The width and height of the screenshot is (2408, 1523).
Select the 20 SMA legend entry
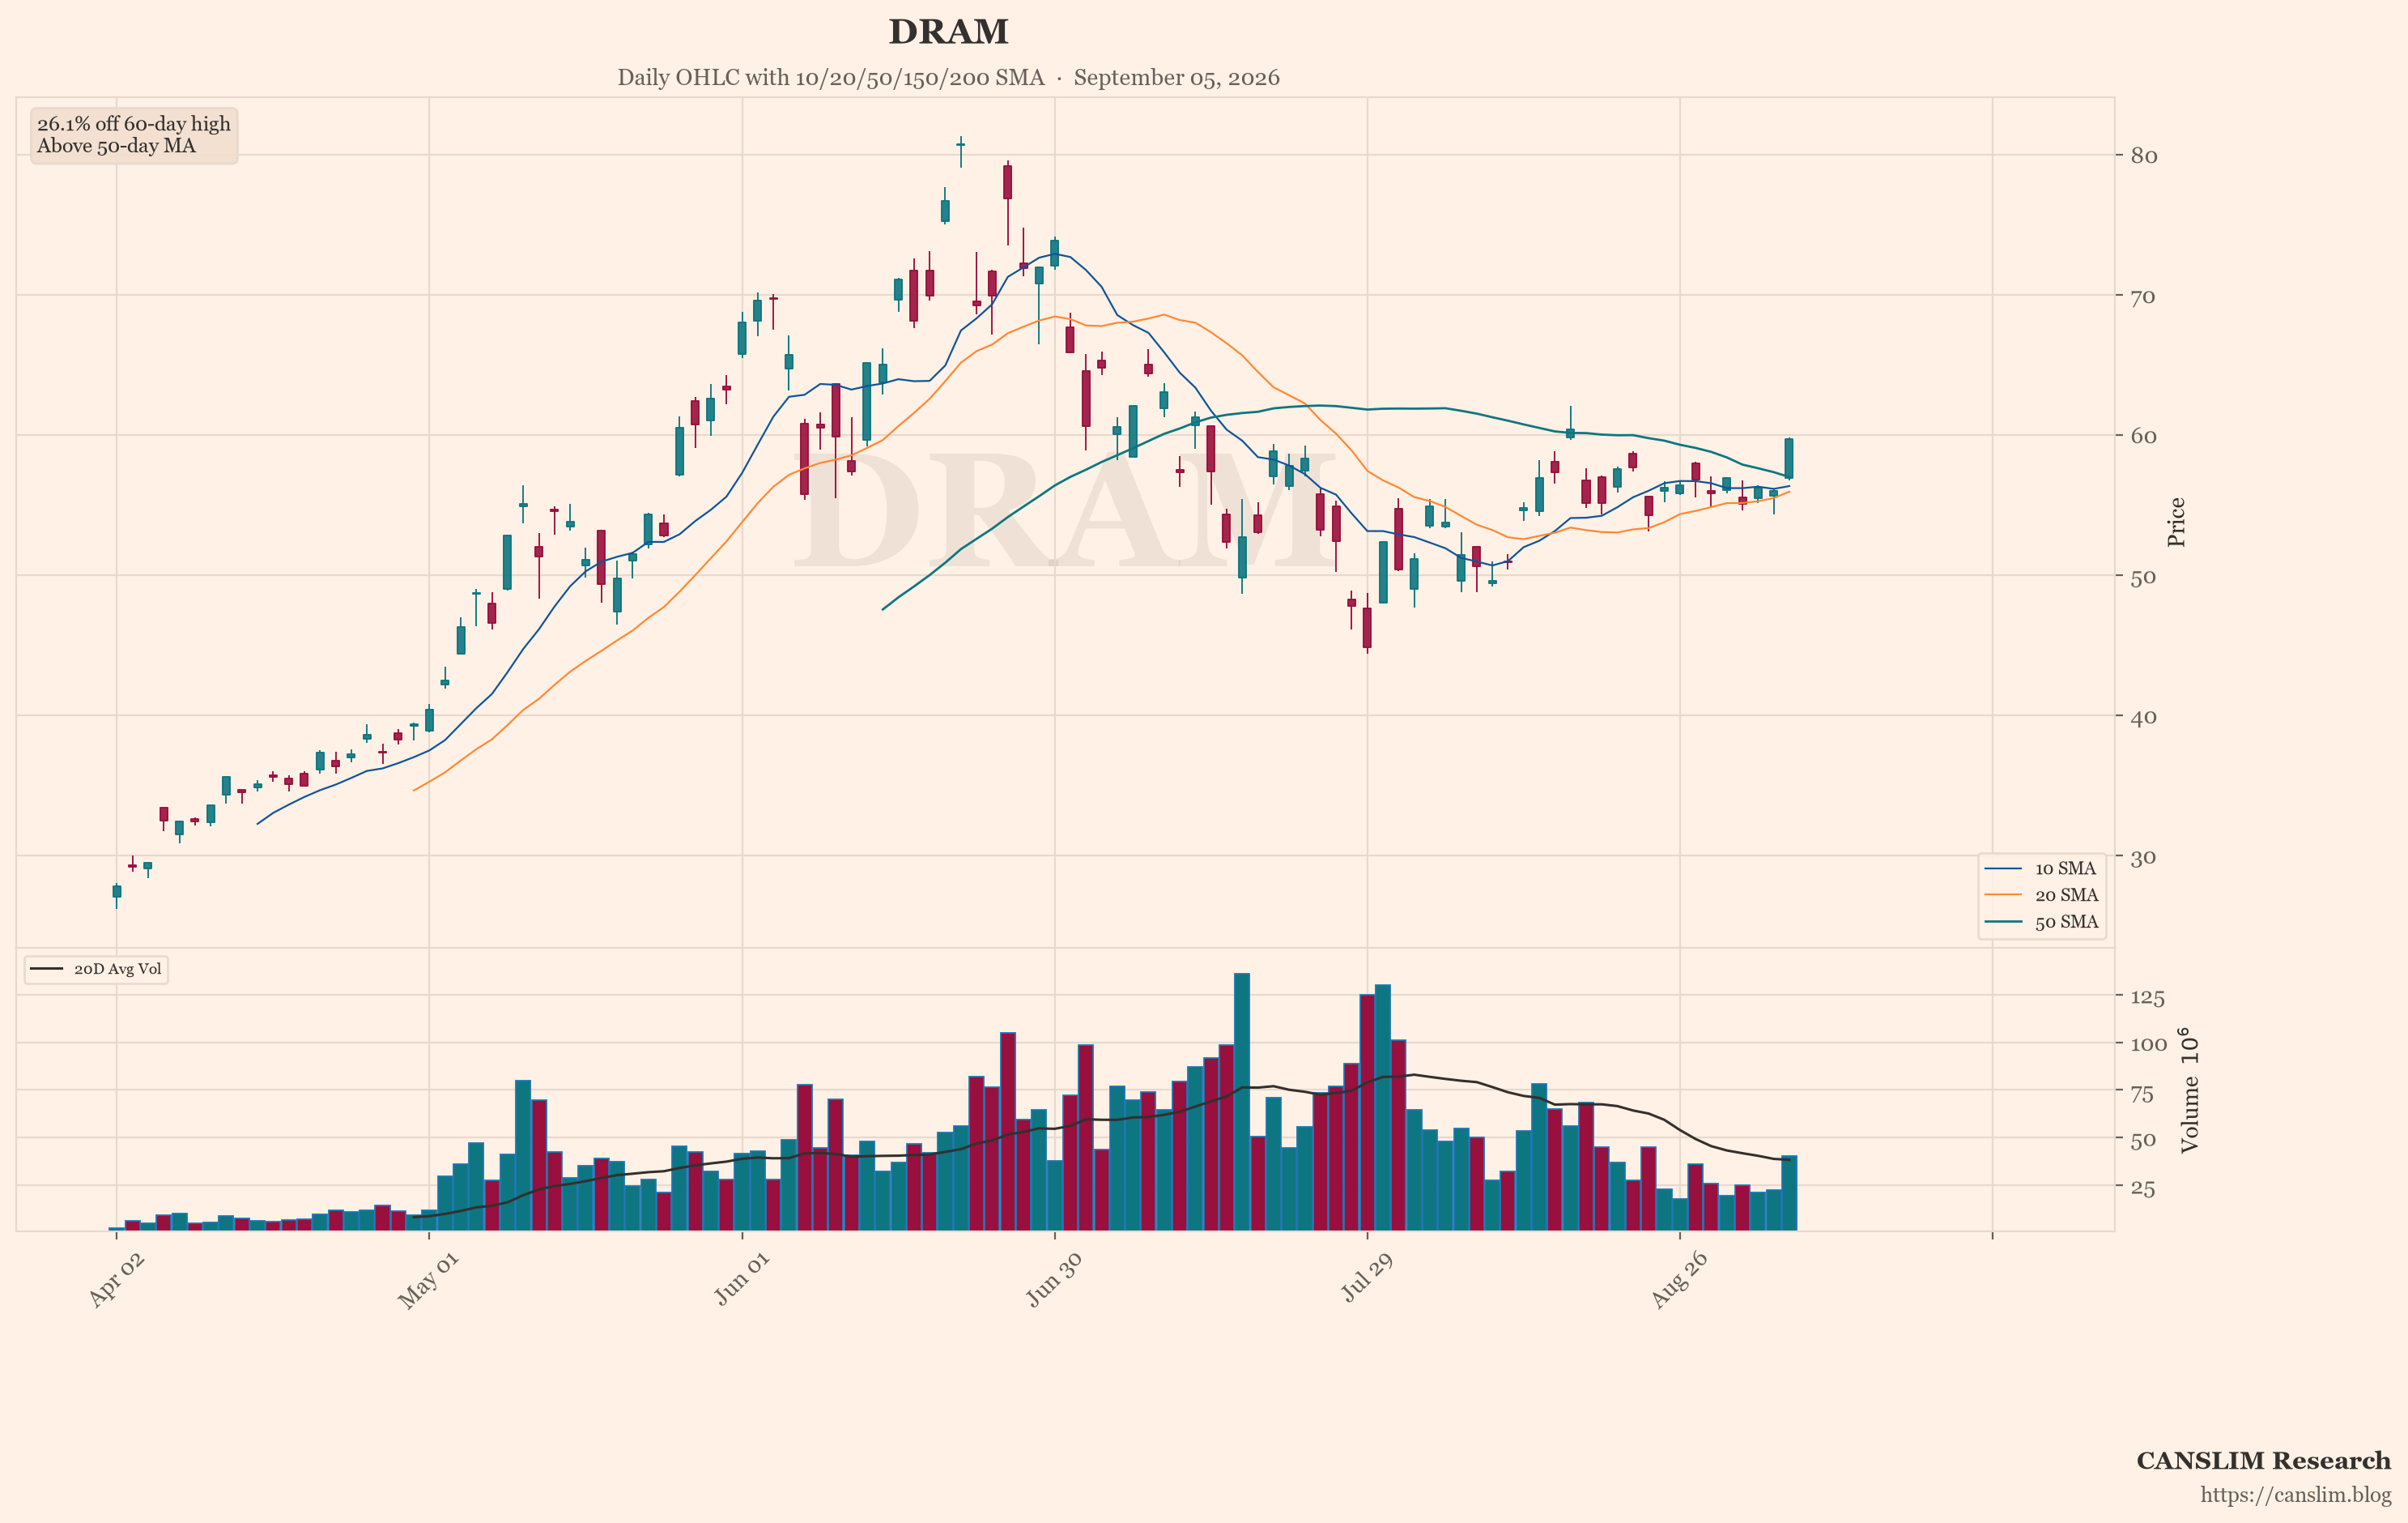click(2041, 896)
